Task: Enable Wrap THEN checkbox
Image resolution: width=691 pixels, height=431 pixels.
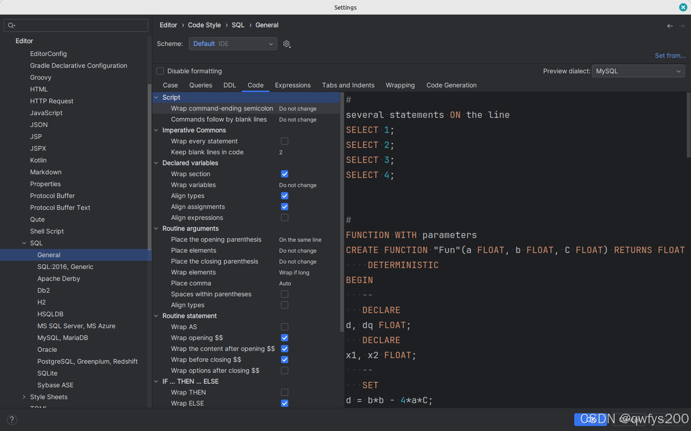Action: click(x=285, y=392)
